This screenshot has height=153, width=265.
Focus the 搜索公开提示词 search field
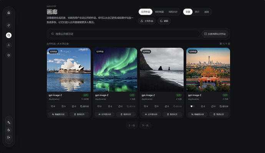(124, 34)
